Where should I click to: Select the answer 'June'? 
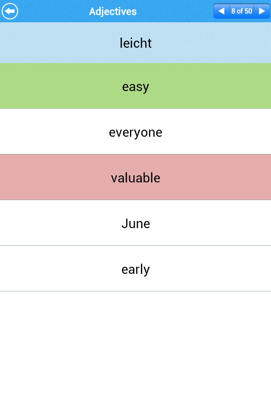pos(135,223)
